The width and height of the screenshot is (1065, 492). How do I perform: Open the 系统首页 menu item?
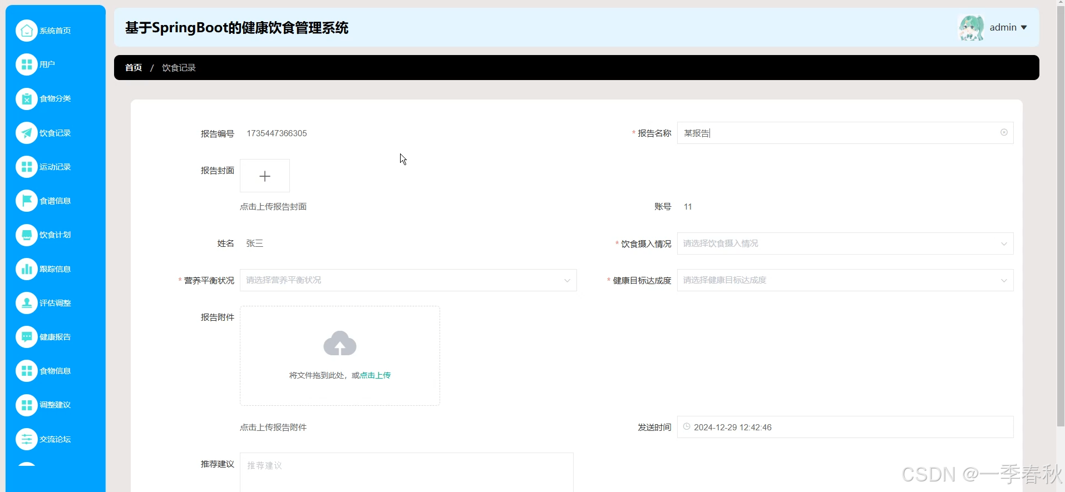(55, 31)
